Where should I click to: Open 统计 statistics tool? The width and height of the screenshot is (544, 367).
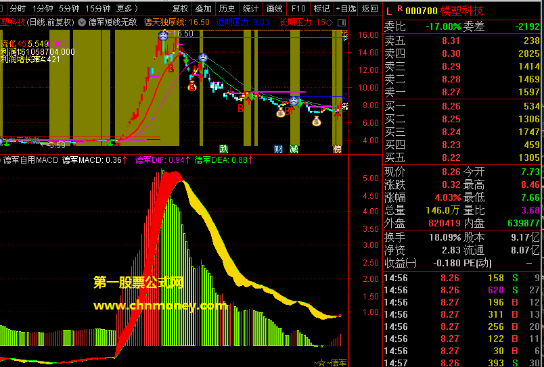tap(250, 8)
